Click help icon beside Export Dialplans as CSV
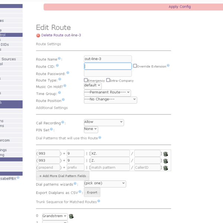 coord(80,192)
